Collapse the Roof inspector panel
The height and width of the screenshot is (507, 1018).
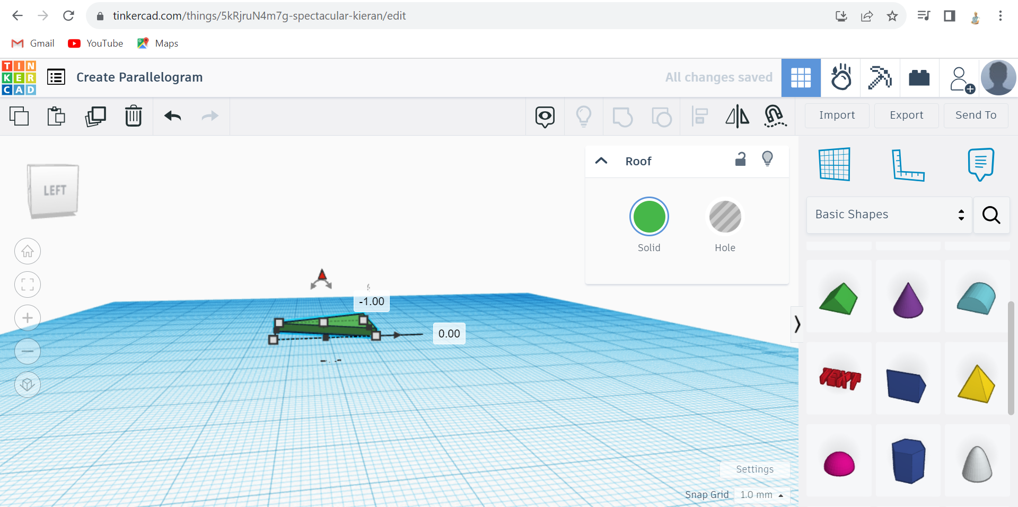pos(601,161)
